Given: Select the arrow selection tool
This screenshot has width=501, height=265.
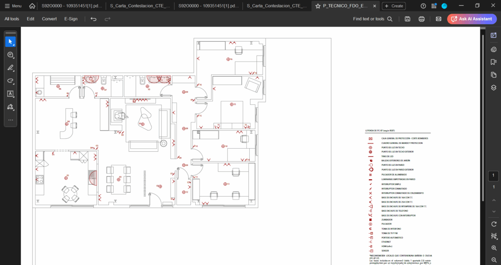Looking at the screenshot, I should click(x=10, y=41).
